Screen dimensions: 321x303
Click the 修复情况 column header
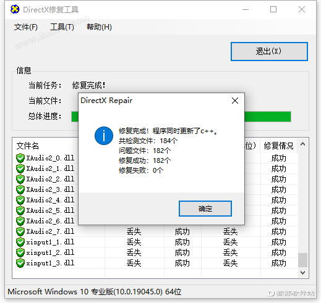278,146
